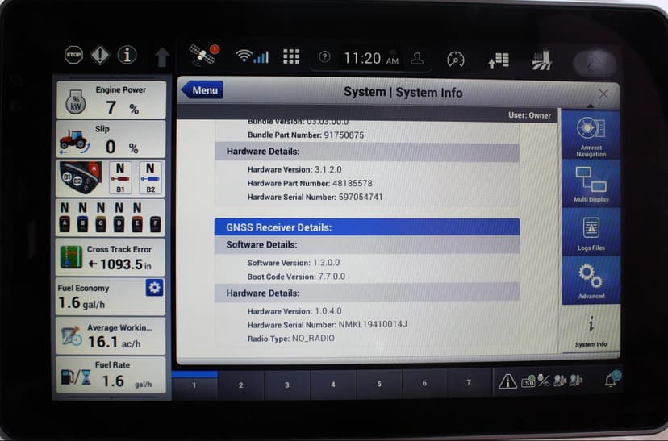
Task: Tap the Wi-Fi signal strength icon
Action: [x=252, y=56]
